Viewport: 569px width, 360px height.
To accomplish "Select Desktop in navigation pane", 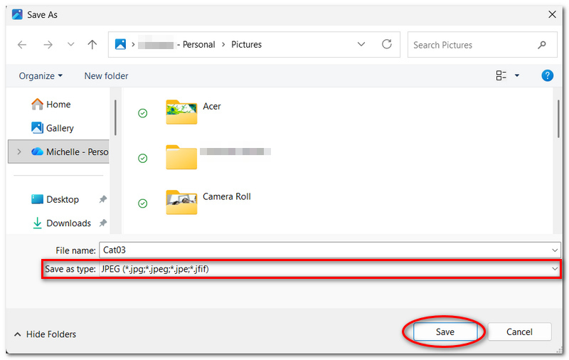I will tap(55, 199).
